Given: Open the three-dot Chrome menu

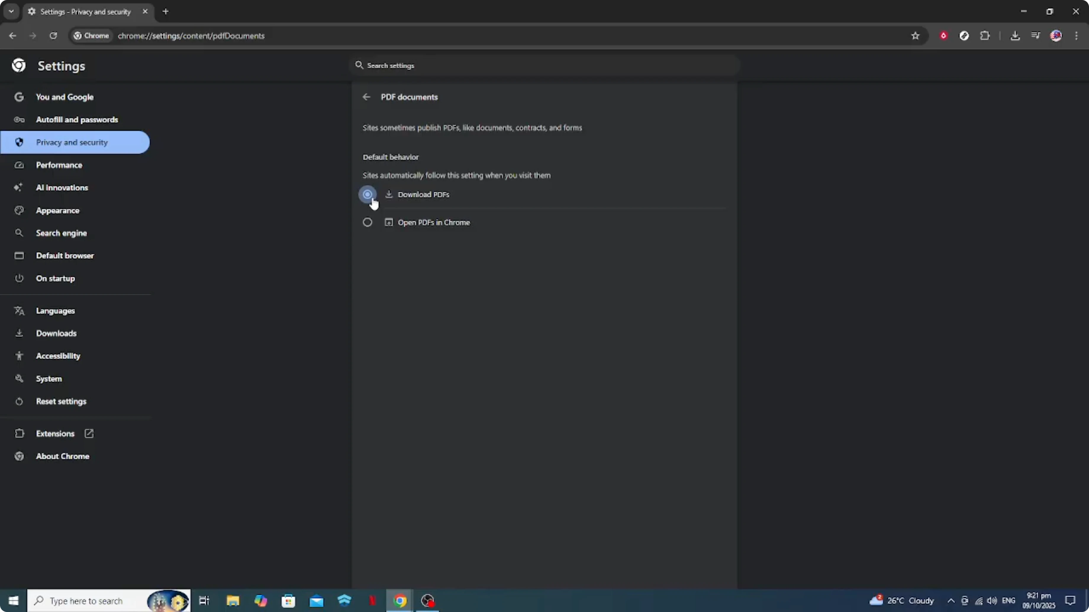Looking at the screenshot, I should click(x=1077, y=35).
